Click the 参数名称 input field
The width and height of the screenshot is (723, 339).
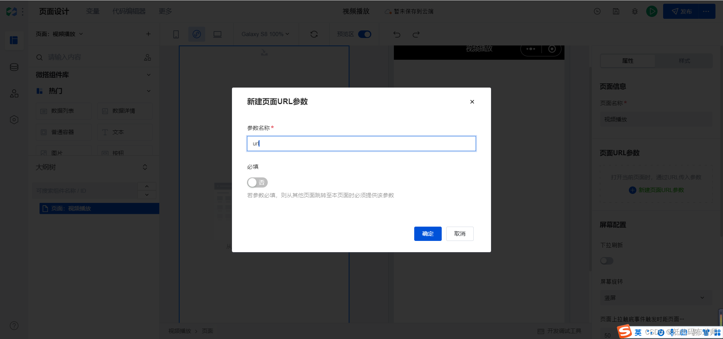pos(361,144)
